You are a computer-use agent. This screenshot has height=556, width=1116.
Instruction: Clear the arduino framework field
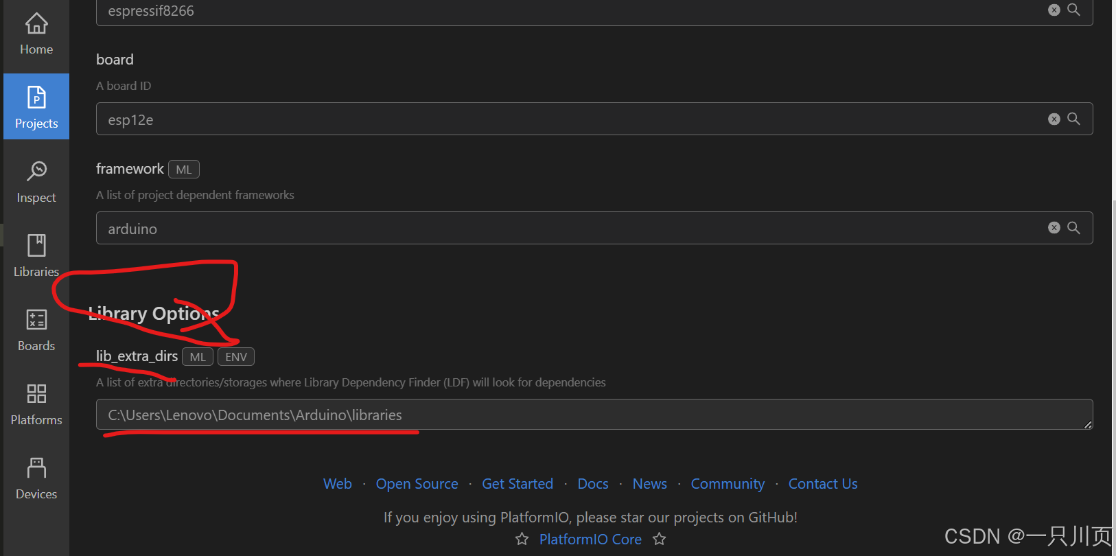pos(1054,228)
